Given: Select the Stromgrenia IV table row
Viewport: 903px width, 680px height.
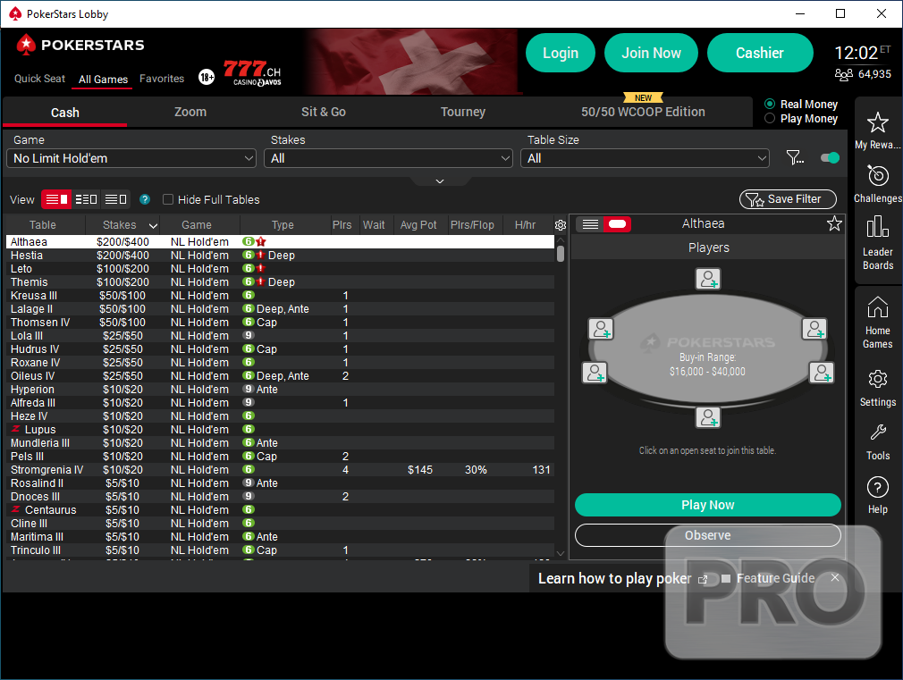Looking at the screenshot, I should tap(280, 470).
